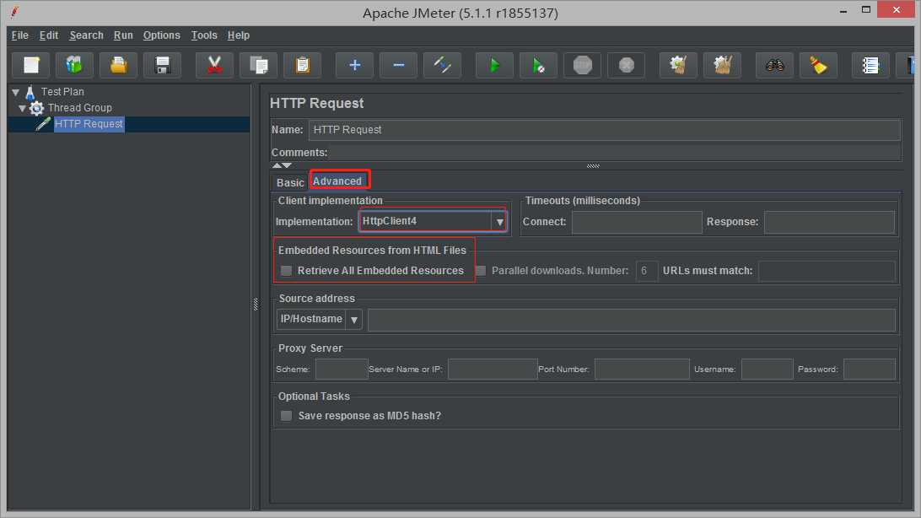Click the Clear All results icon
921x518 pixels.
tap(723, 65)
